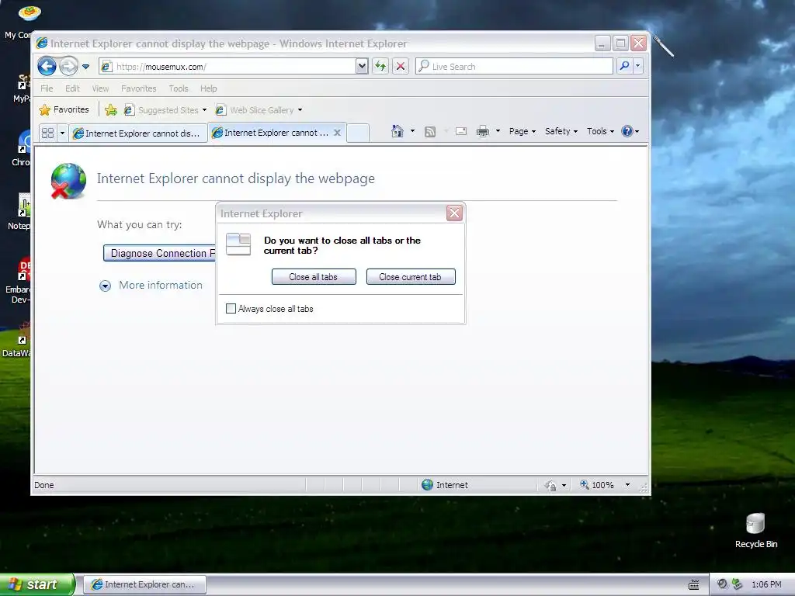Open the Safety command bar menu
The height and width of the screenshot is (596, 795).
(x=561, y=131)
